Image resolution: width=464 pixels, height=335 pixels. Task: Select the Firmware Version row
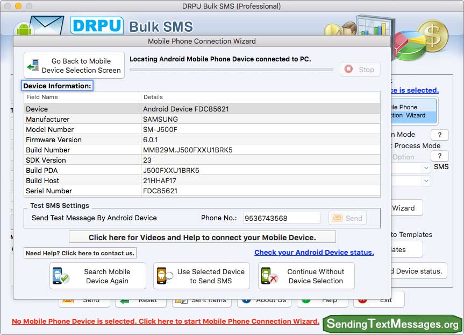point(202,139)
